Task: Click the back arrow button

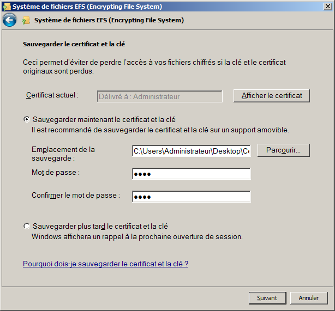Action: (9, 21)
